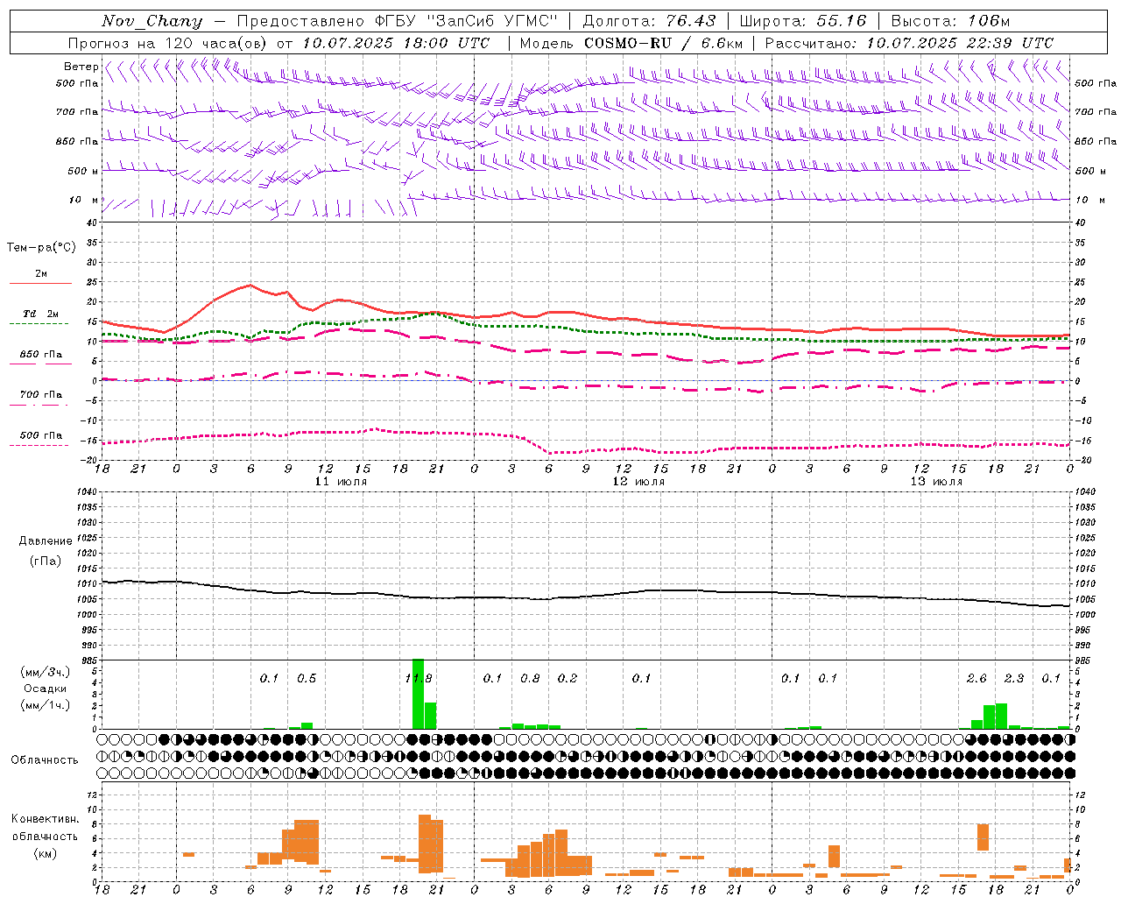Select the 'Конвективн.' convective cloud label
The image size is (1121, 897).
pos(46,819)
